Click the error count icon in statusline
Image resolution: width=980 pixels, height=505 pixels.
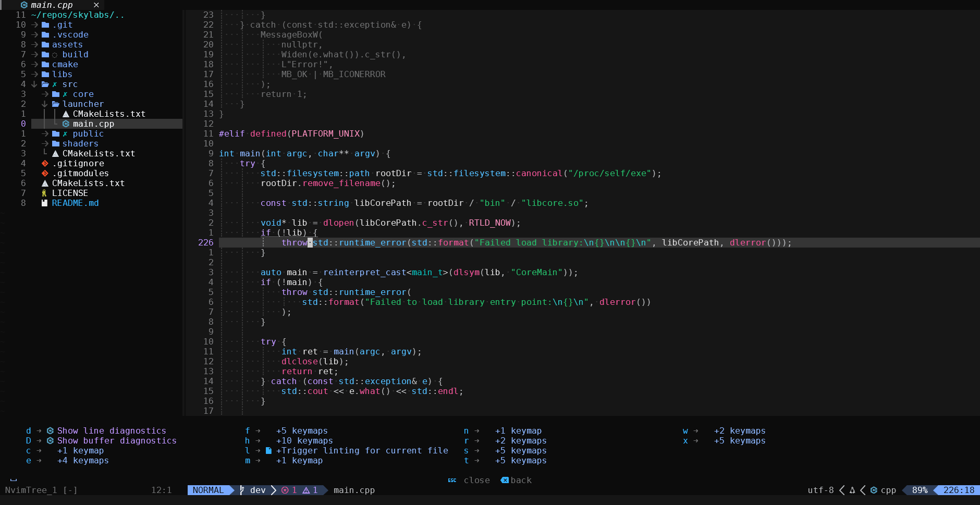tap(285, 490)
